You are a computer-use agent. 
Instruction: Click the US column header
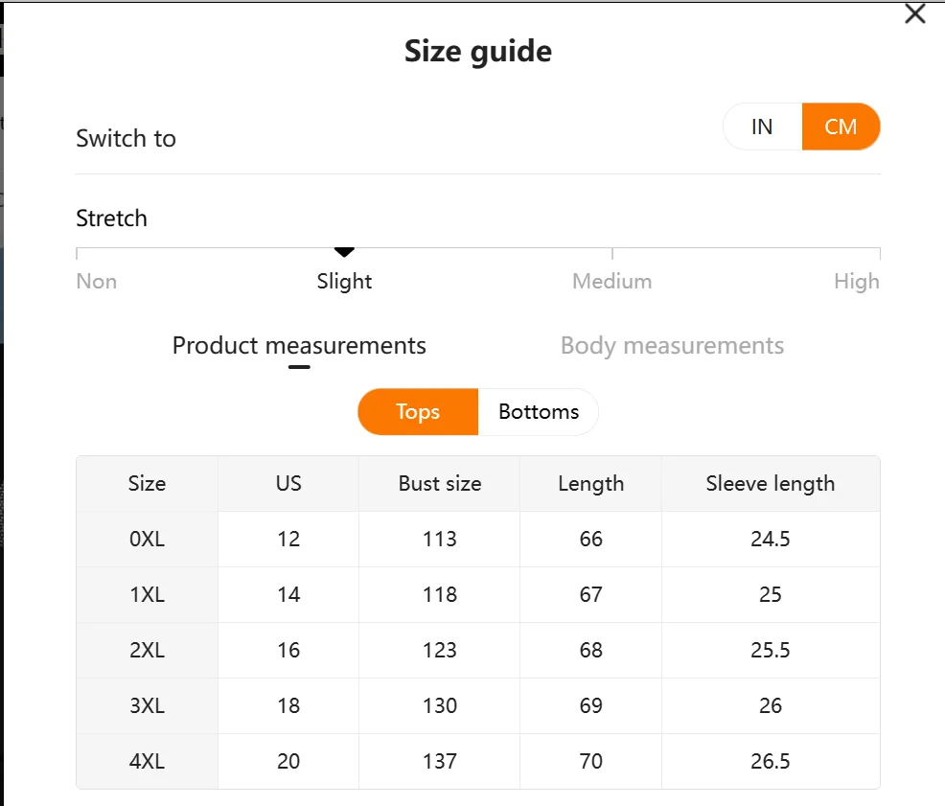point(288,484)
